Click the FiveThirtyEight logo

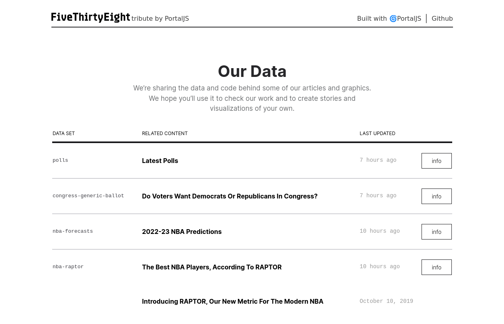(90, 18)
